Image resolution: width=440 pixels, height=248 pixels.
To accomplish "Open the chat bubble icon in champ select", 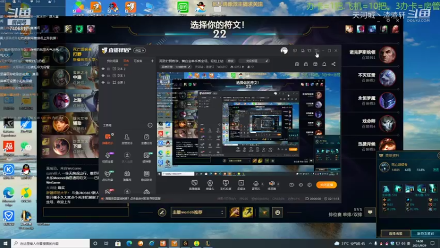I will [370, 212].
